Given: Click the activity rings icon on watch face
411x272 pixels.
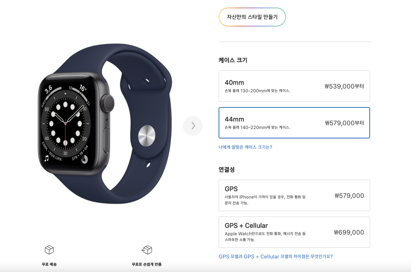Looking at the screenshot, I should click(84, 159).
